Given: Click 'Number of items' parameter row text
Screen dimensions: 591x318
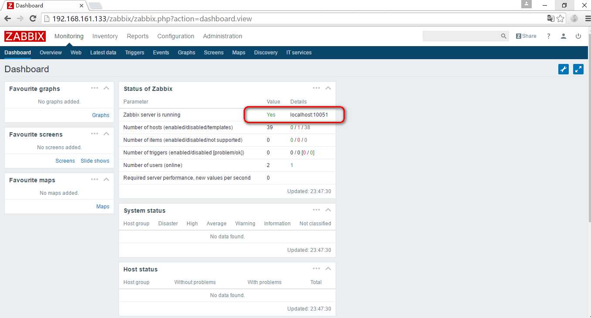Looking at the screenshot, I should pos(183,140).
